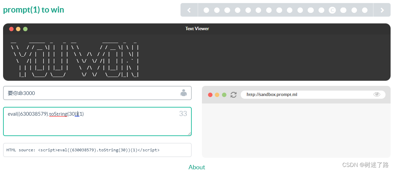Open the About link
394x171 pixels.
pos(197,167)
